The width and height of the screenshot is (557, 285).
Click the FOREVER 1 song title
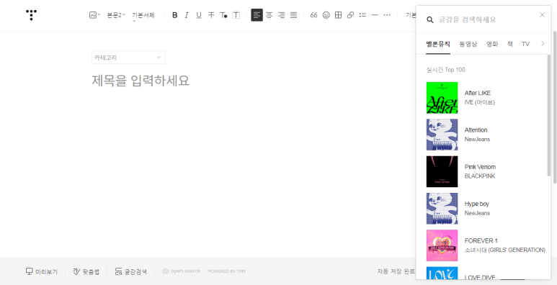pos(481,240)
